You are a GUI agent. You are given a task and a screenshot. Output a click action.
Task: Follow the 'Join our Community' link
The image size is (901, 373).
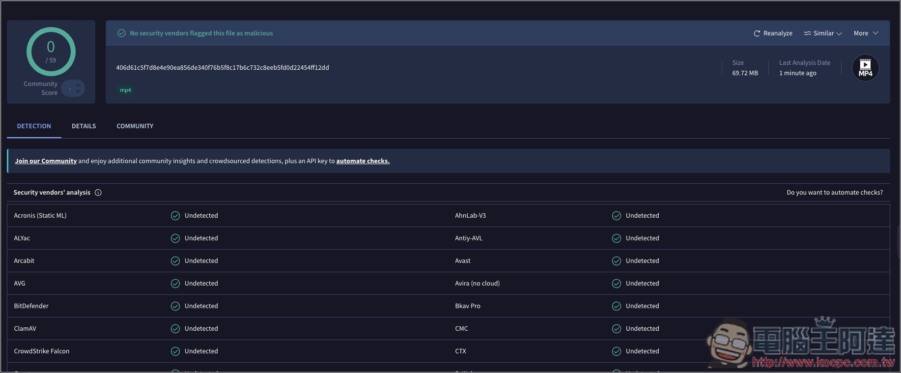(46, 161)
